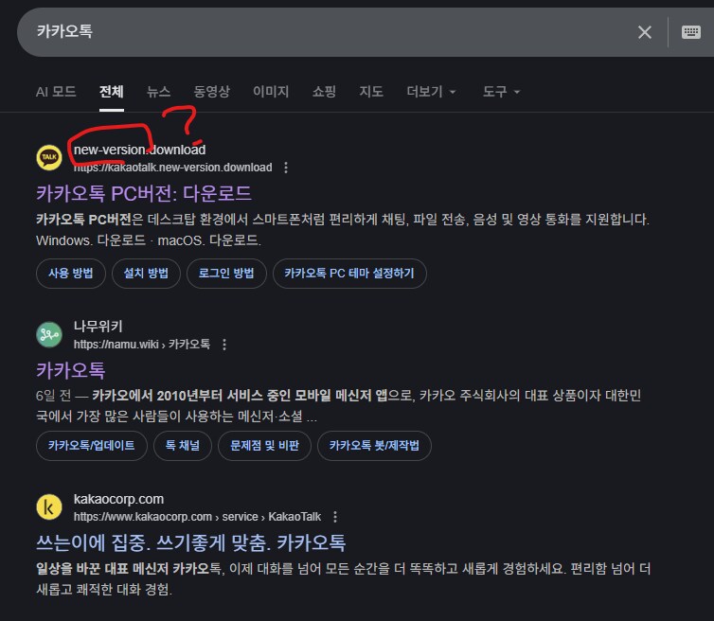Click the 6일 전 date text
The width and height of the screenshot is (714, 621).
point(53,396)
